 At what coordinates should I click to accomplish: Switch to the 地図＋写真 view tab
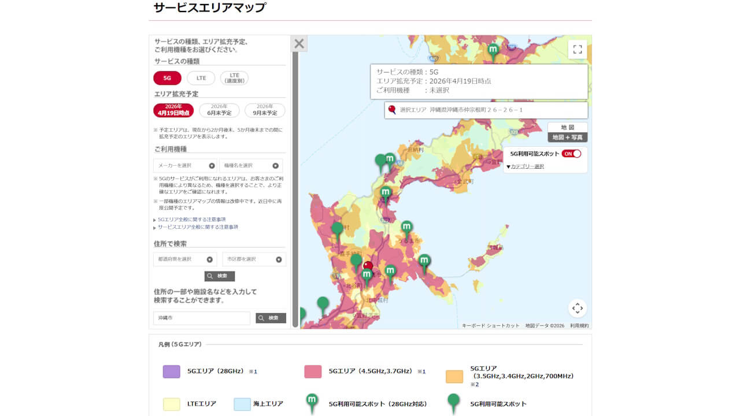click(x=568, y=137)
